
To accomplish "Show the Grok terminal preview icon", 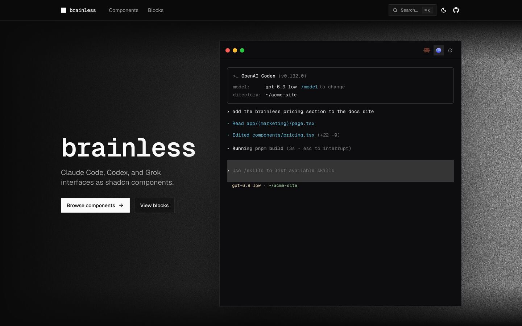I will (x=450, y=50).
